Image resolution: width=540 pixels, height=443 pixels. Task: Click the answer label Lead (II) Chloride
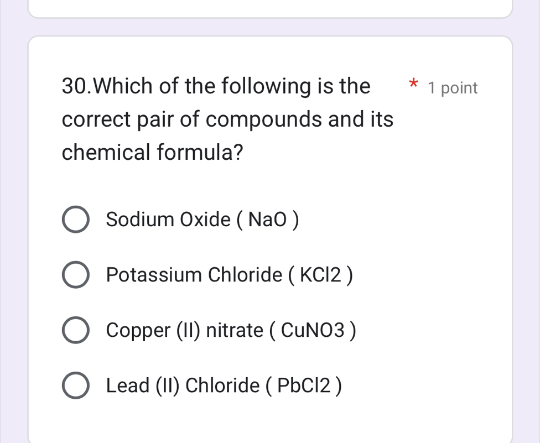(x=224, y=385)
